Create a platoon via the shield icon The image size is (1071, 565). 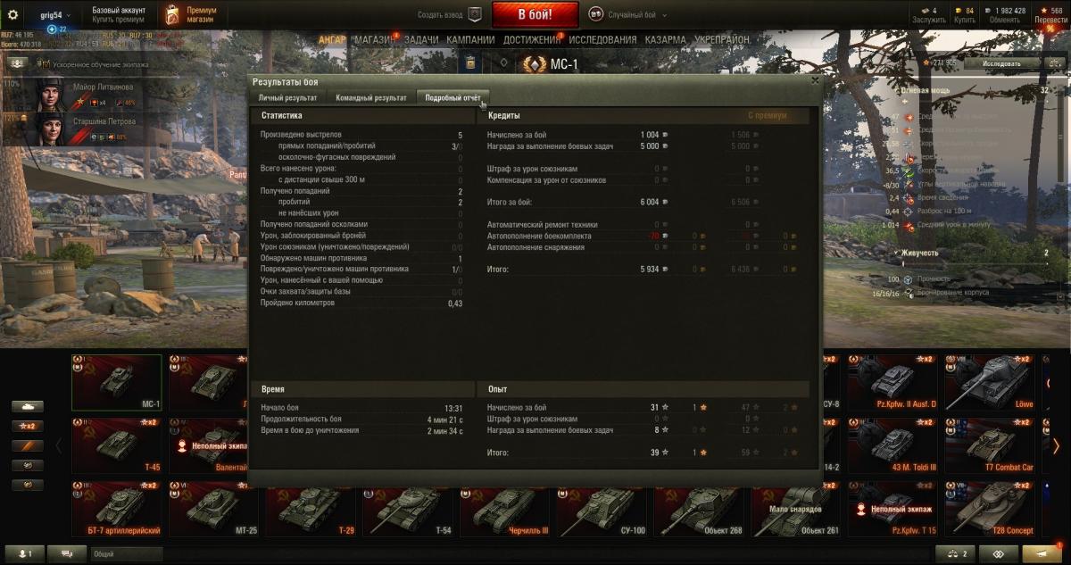coord(475,15)
